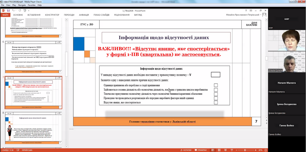
Task: Check the box for Одиниця припинена option
Action: pyautogui.click(x=215, y=85)
